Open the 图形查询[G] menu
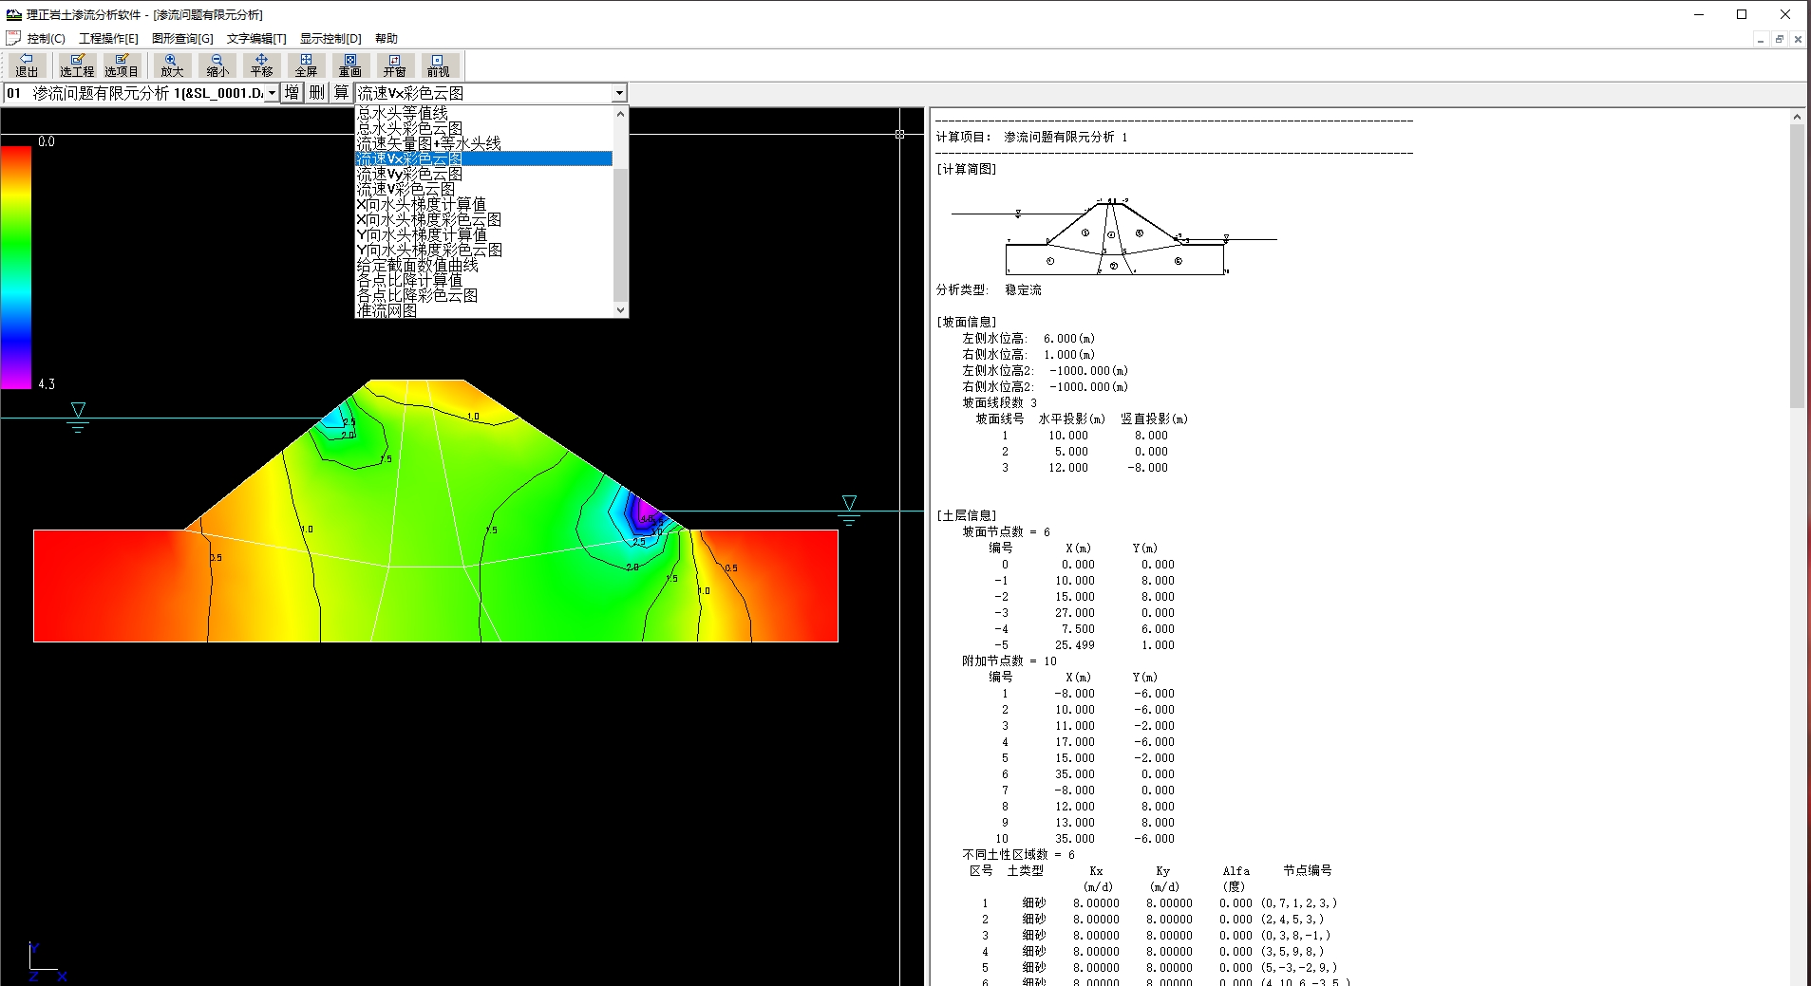 [x=182, y=39]
